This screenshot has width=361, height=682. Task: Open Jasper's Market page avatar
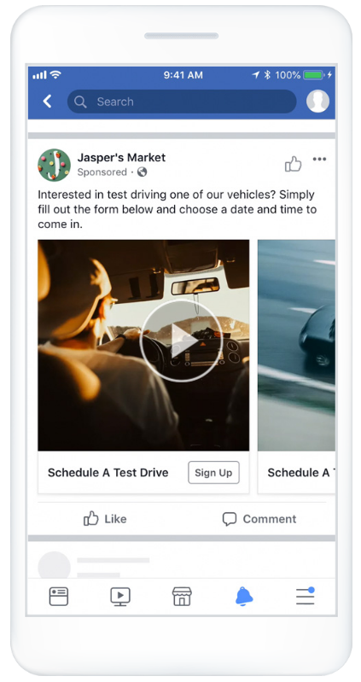(54, 165)
